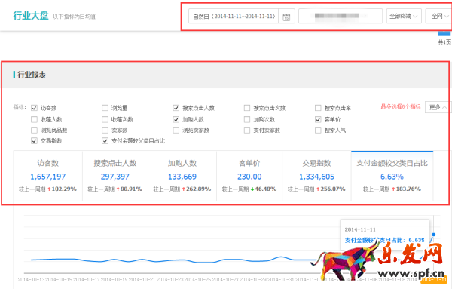Uncheck the 交易指数 checkbox
Image resolution: width=452 pixels, height=289 pixels.
pos(34,141)
